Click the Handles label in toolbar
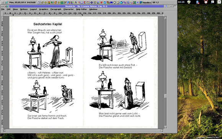Viewport: 222px width, 139px height. click(147, 3)
